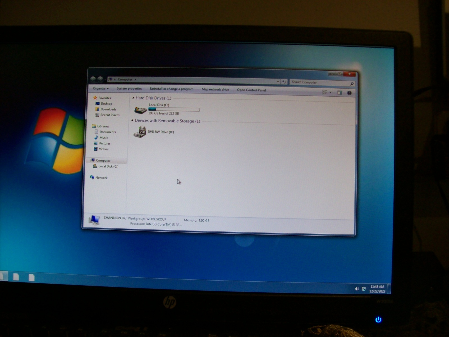Select Music under Libraries
Viewport: 449px width, 337px height.
pos(104,138)
